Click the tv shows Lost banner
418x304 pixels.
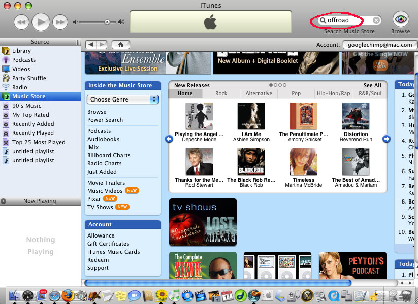[x=203, y=222]
